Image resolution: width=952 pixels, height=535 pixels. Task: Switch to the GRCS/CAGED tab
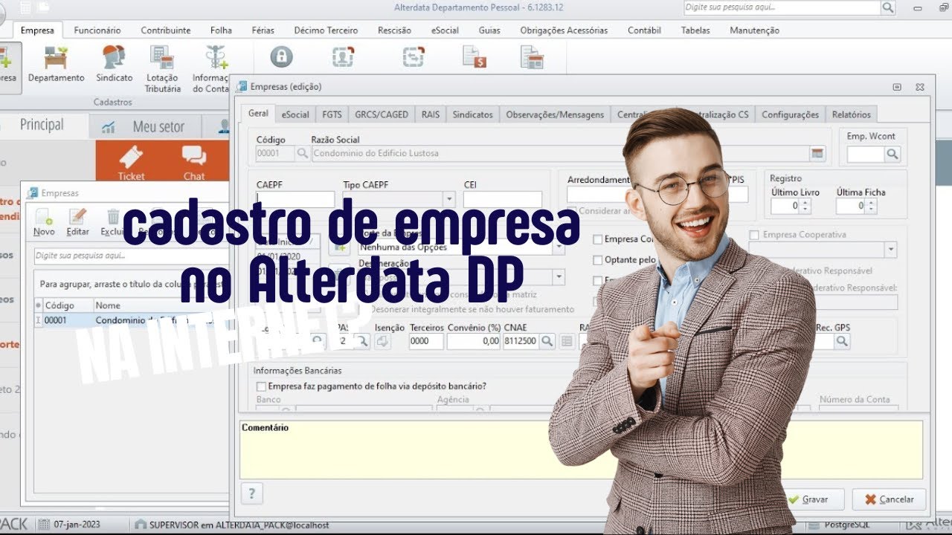coord(382,114)
